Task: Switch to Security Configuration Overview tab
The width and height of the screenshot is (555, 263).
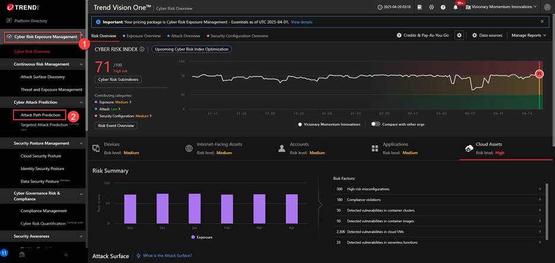Action: click(239, 36)
